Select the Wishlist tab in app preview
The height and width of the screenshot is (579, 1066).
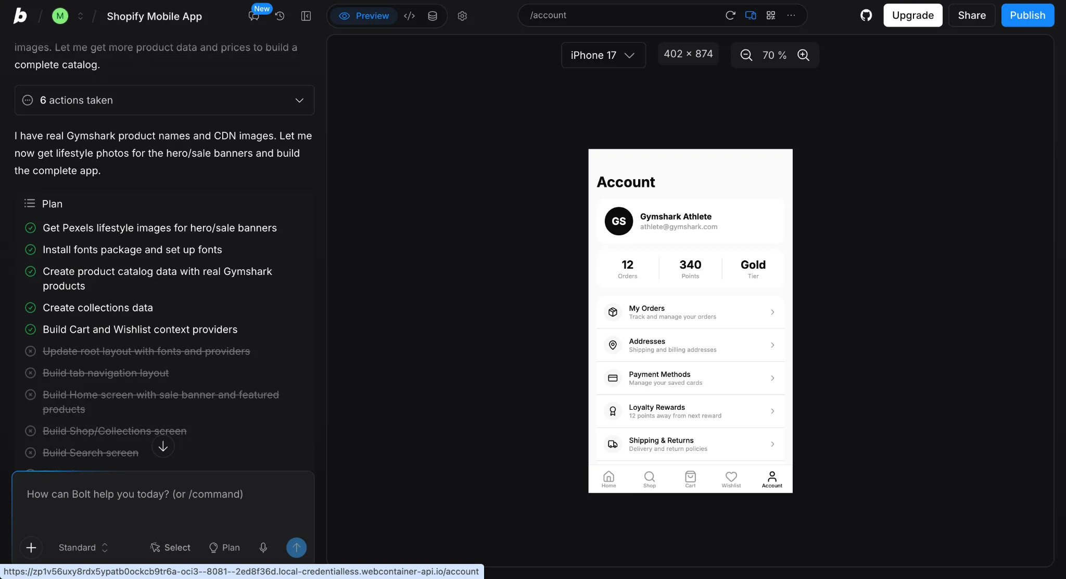pos(731,480)
